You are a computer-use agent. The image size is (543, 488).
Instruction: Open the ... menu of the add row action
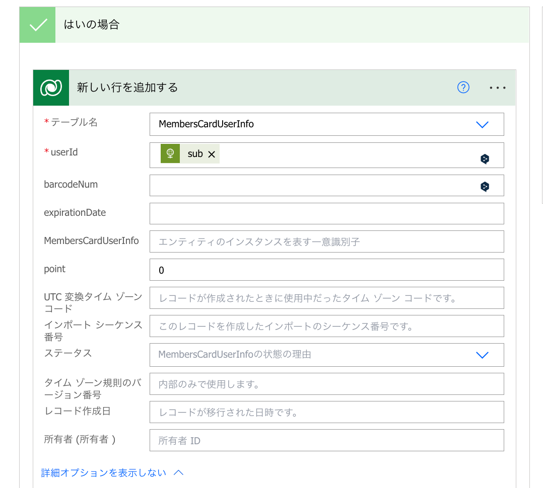[498, 88]
